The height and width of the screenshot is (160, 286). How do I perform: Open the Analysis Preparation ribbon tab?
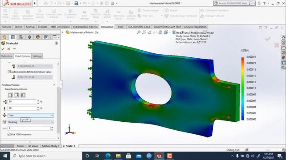195,27
